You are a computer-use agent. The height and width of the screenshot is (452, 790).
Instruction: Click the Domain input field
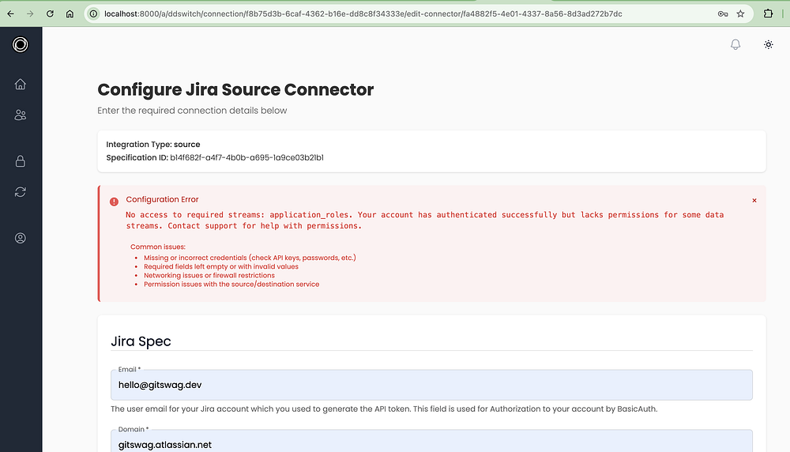(432, 442)
